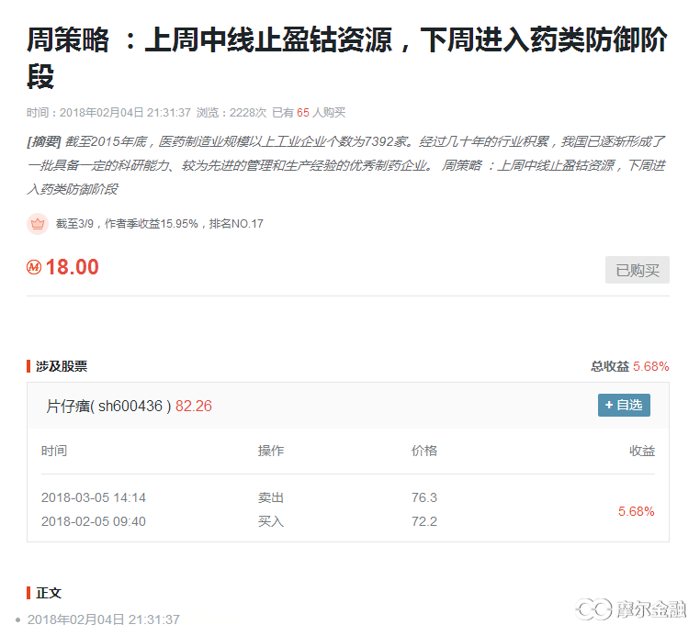Viewport: 700px width, 636px height.
Task: Click the 收益 column header
Action: [x=642, y=451]
